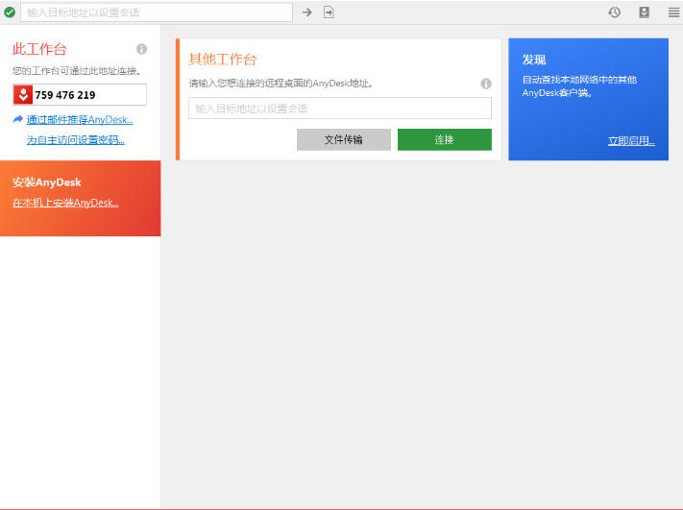Click the blue share arrow icon
This screenshot has width=683, height=510.
pyautogui.click(x=18, y=119)
